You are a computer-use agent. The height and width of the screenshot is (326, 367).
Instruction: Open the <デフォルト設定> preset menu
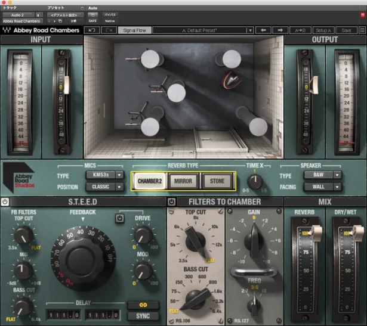point(65,15)
